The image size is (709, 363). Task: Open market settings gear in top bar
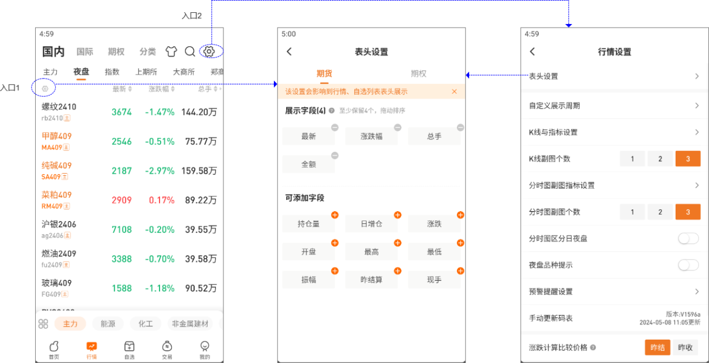209,52
